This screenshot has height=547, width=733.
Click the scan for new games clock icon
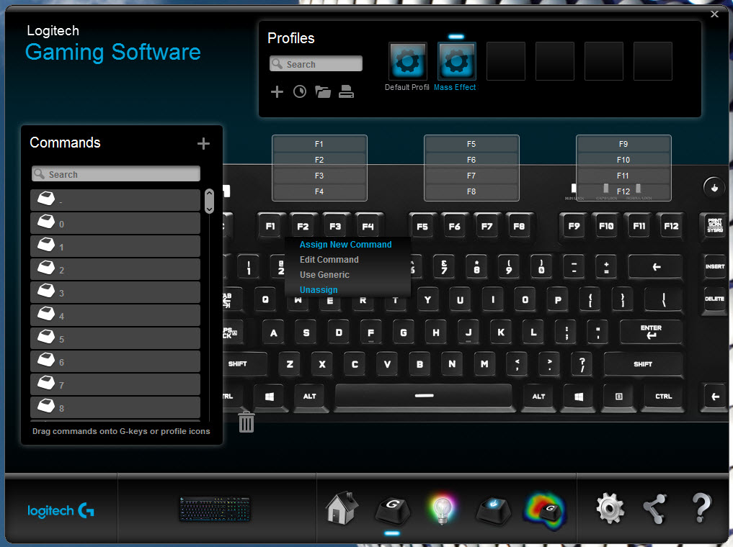tap(300, 91)
